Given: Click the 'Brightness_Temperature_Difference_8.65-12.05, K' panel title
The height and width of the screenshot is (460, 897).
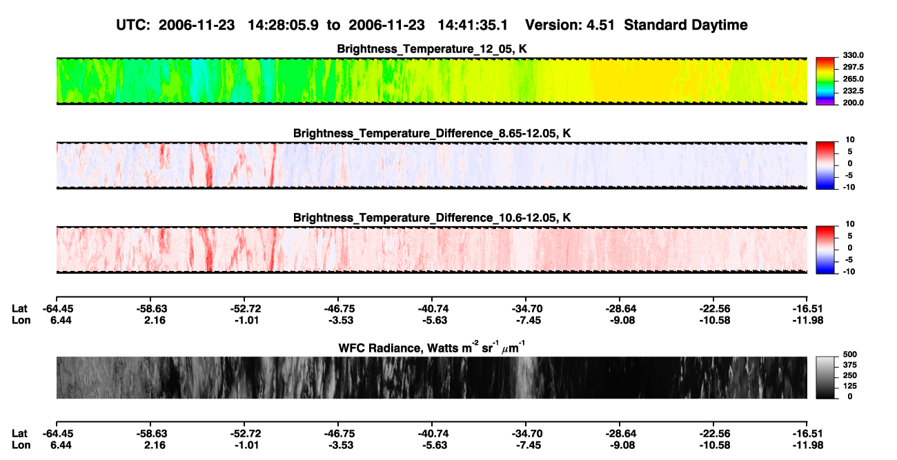Looking at the screenshot, I should point(432,133).
